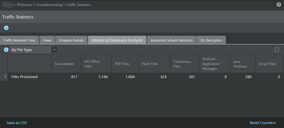The image size is (284, 128).
Task: Switch to SSL Decryption tab
Action: click(211, 40)
